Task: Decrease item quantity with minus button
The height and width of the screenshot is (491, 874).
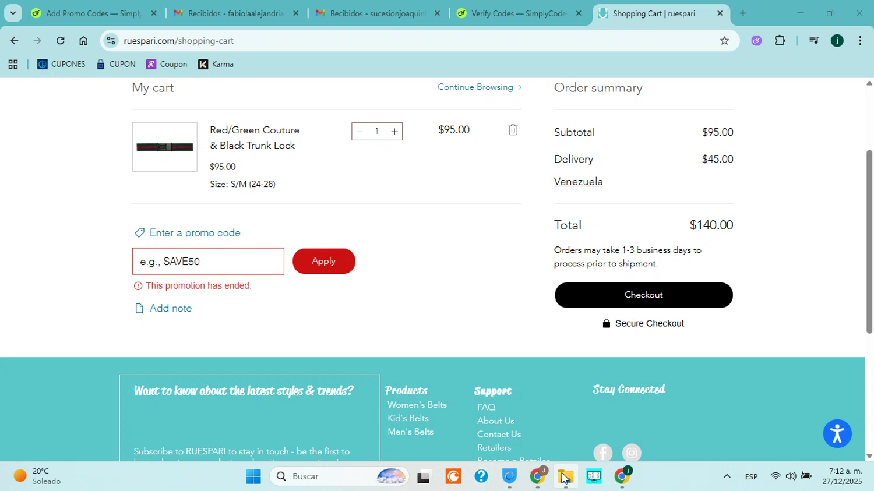Action: (x=360, y=132)
